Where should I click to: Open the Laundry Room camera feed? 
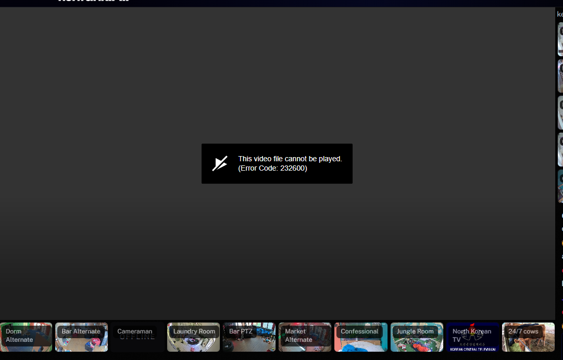click(193, 337)
